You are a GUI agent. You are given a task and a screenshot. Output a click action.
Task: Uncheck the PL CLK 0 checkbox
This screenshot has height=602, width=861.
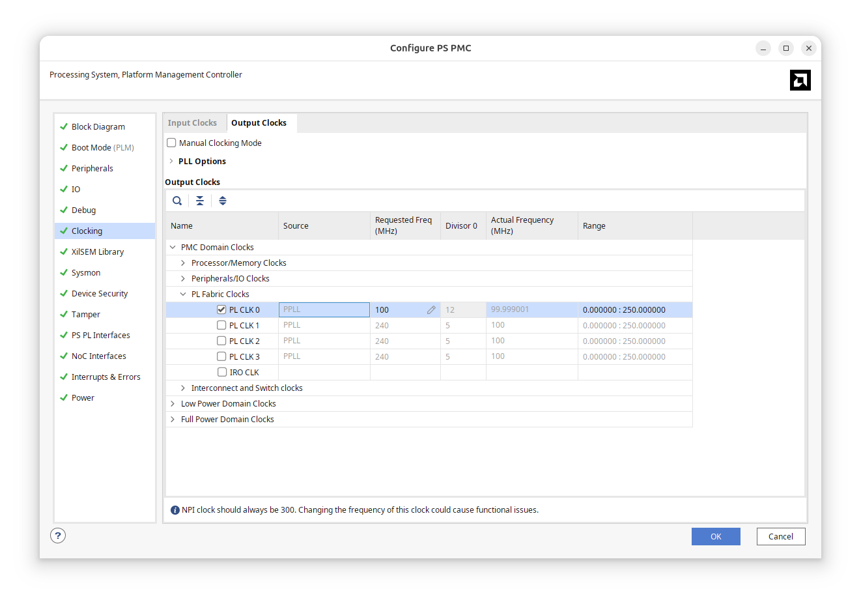(221, 309)
